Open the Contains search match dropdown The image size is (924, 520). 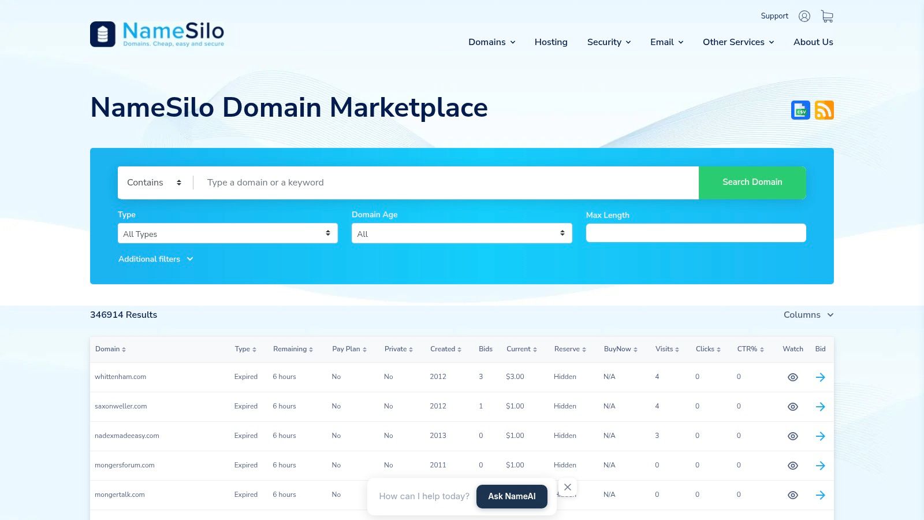(x=153, y=182)
